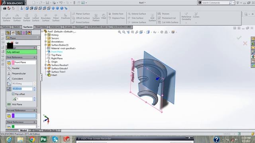Click the Ruled Surface command

[81, 22]
